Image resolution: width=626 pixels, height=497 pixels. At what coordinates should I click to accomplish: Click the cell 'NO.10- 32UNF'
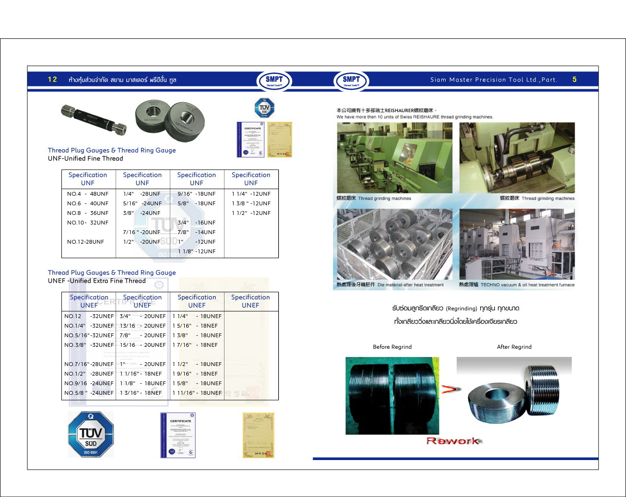pos(88,223)
